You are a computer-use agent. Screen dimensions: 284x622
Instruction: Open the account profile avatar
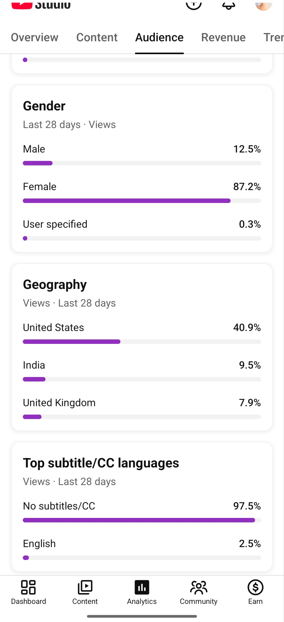pos(264,4)
